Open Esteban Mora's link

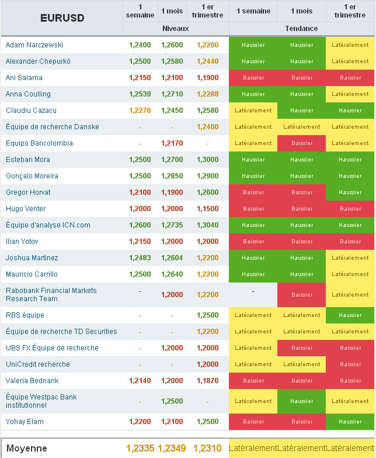coord(28,160)
